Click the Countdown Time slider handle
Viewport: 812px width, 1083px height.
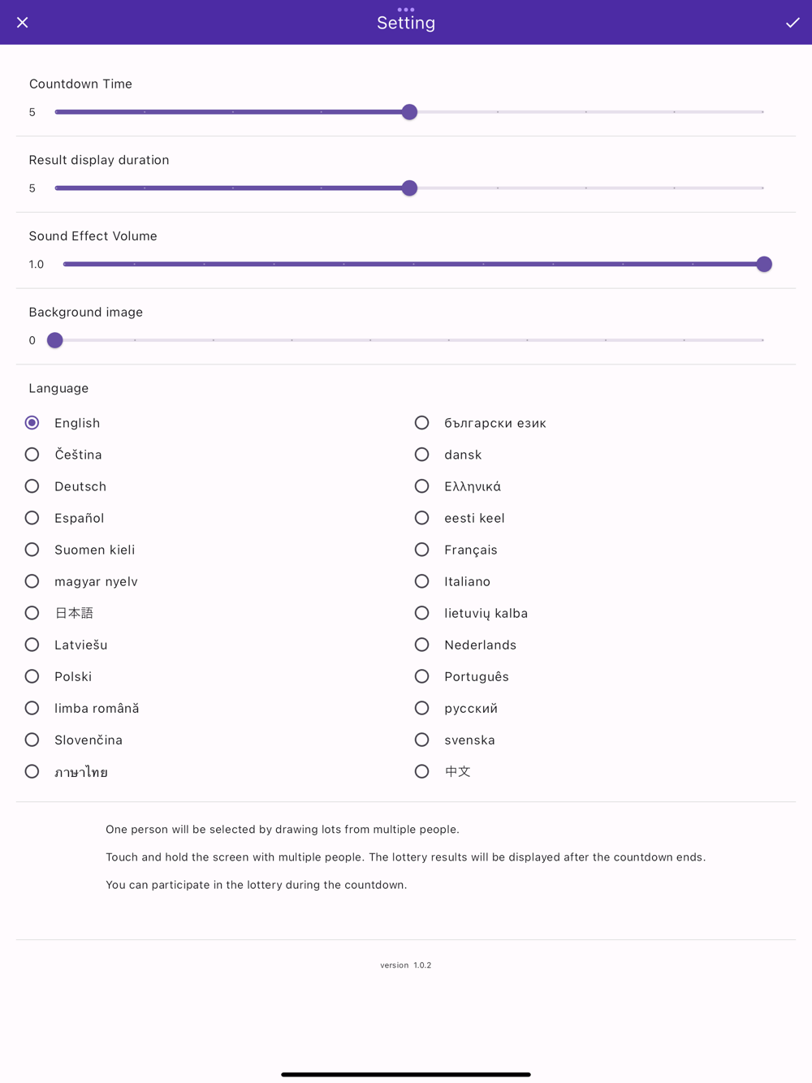tap(410, 112)
